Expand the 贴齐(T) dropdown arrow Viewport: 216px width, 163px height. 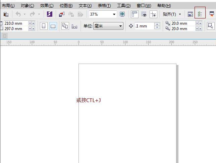tap(180, 14)
